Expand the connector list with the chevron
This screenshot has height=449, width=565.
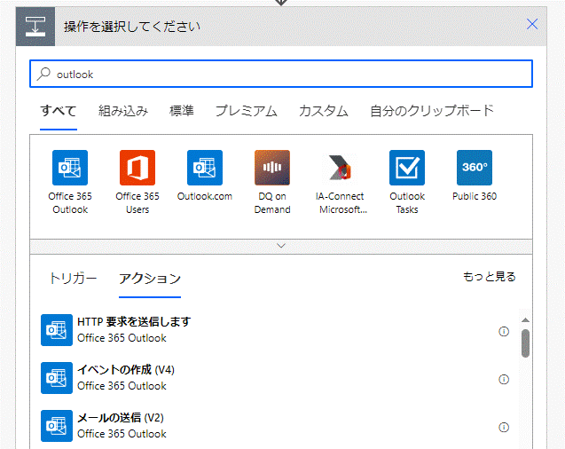tap(281, 246)
